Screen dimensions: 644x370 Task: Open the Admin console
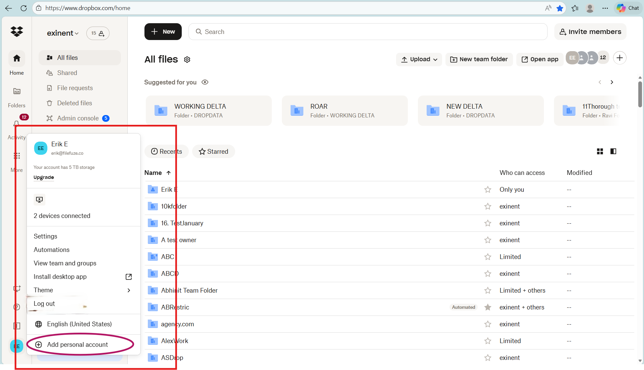pos(78,118)
